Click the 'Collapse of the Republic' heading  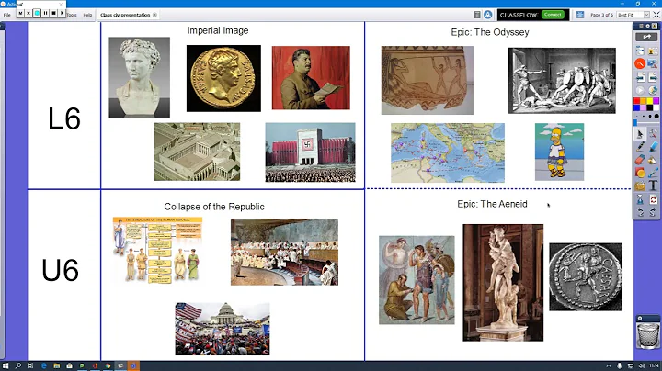[x=214, y=207]
